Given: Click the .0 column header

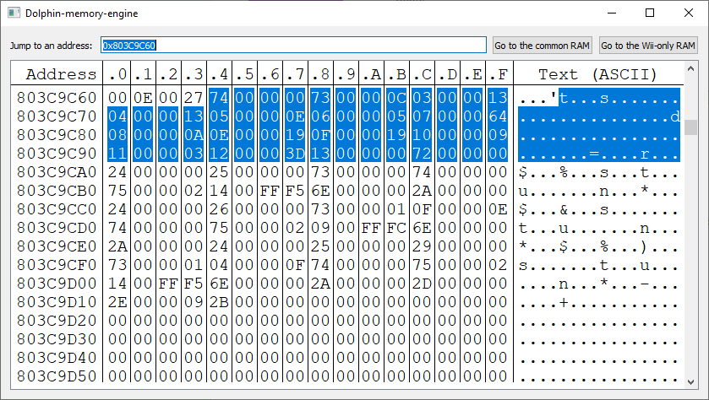Looking at the screenshot, I should pyautogui.click(x=118, y=74).
